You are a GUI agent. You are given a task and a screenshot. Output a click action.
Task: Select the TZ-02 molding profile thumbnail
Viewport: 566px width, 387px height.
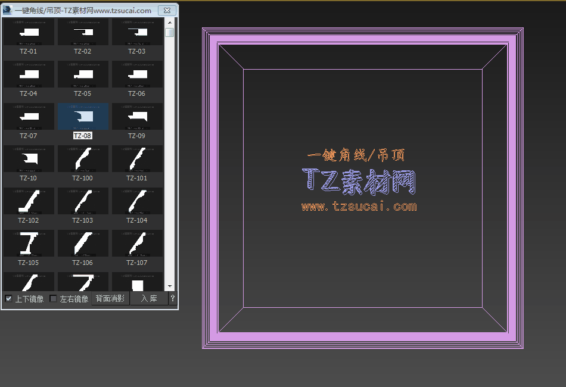coord(83,32)
